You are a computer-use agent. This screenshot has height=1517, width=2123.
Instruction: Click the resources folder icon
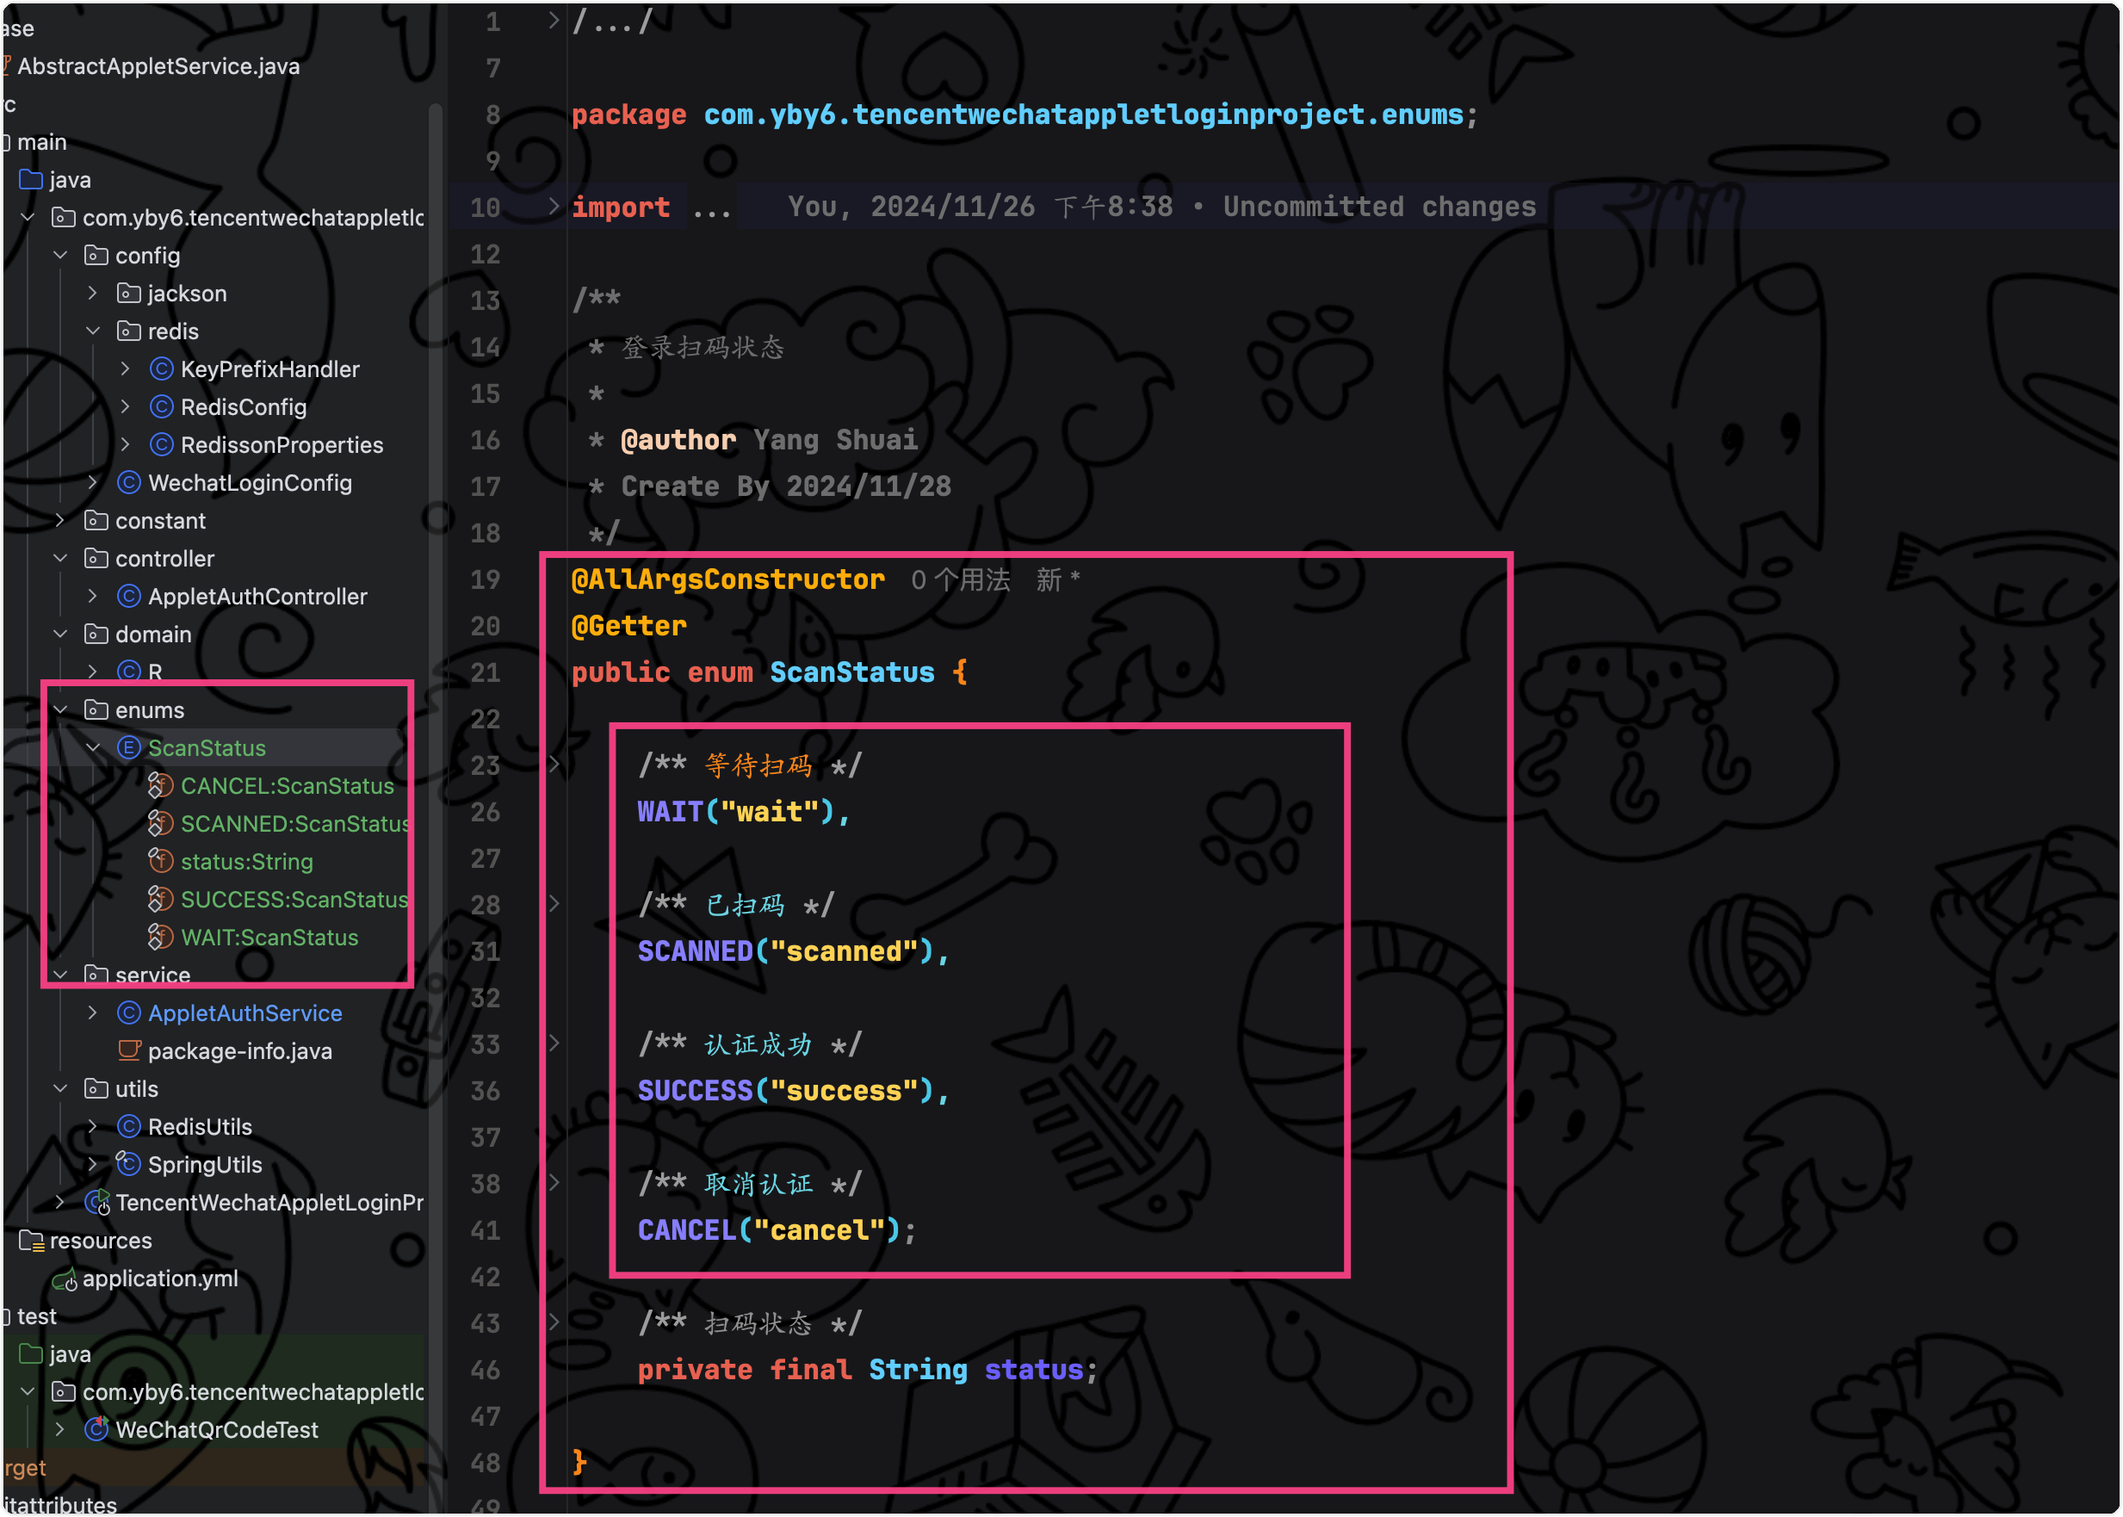tap(32, 1241)
